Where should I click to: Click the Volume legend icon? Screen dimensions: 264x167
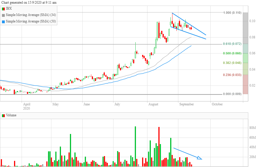pos(3,116)
